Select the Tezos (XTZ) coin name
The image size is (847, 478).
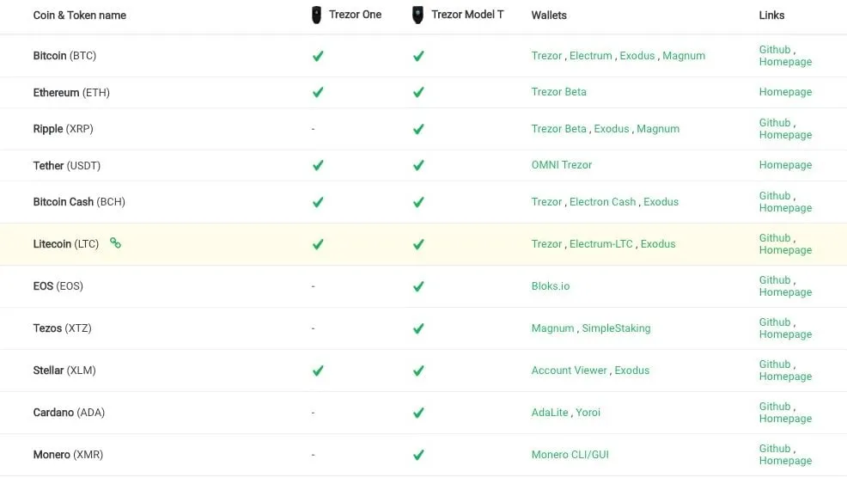tap(62, 328)
